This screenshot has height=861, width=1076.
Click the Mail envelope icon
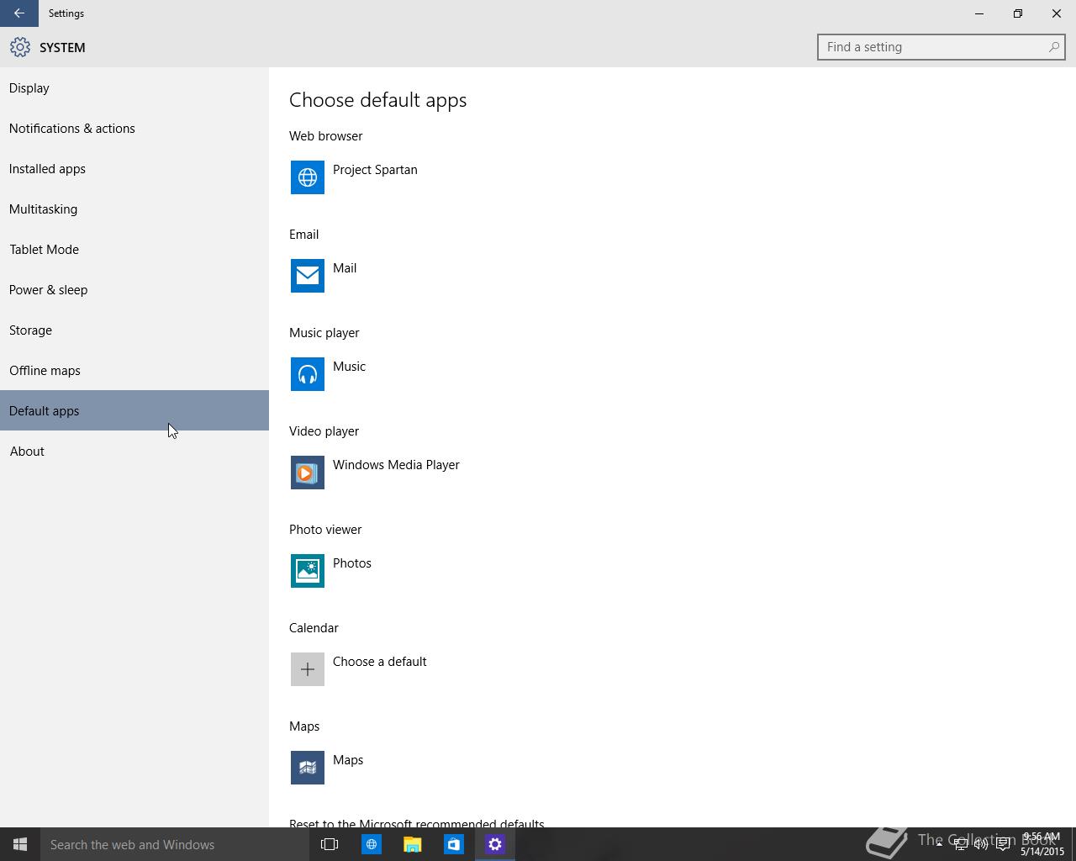click(308, 276)
